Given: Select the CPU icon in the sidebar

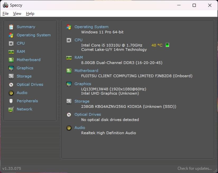Looking at the screenshot, I should point(11,43).
